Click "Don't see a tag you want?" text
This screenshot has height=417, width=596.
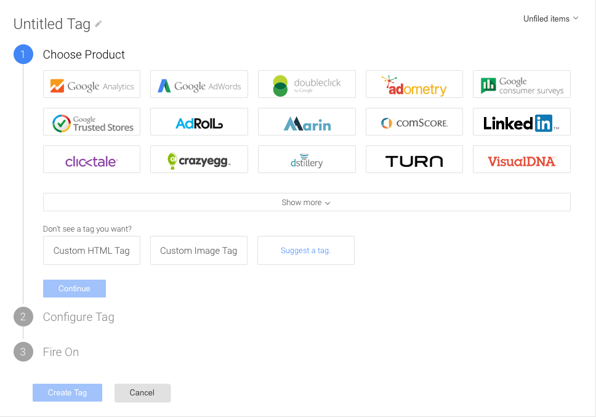click(x=87, y=229)
